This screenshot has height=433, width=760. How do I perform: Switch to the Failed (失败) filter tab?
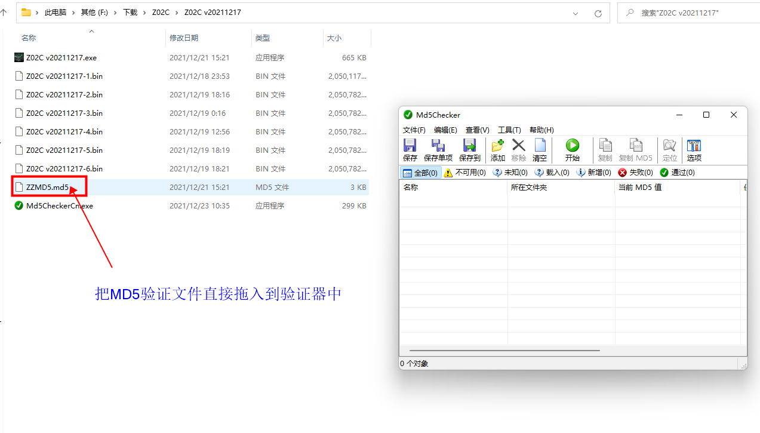click(x=635, y=173)
